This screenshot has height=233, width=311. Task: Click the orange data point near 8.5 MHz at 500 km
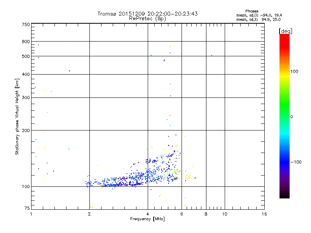(211, 55)
